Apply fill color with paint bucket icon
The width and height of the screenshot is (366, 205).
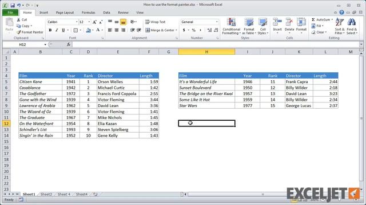click(88, 30)
